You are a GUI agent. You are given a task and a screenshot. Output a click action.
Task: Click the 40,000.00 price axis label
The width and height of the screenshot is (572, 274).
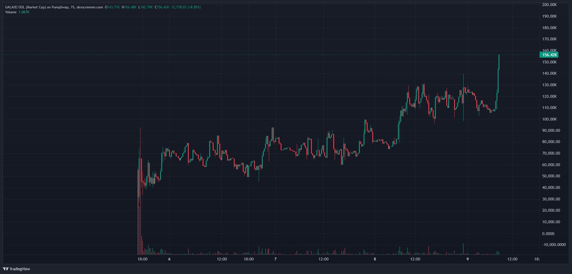551,187
